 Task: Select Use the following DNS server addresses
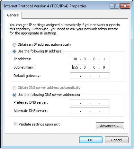tap(14, 95)
